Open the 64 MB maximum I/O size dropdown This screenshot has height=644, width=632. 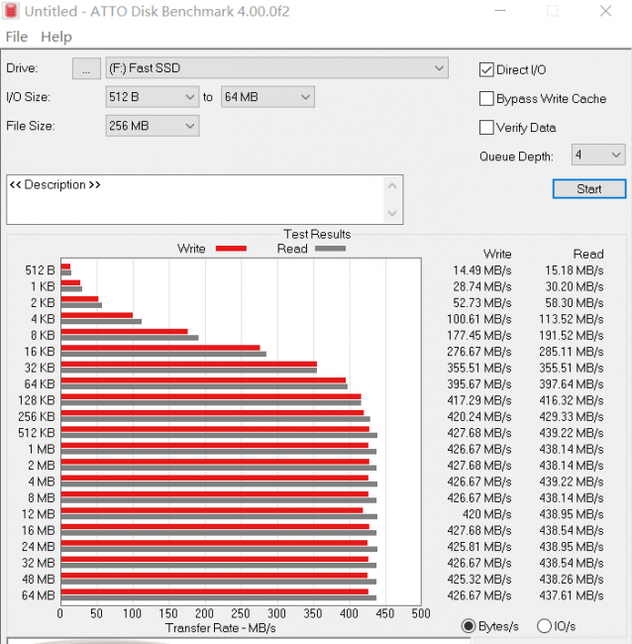pos(267,97)
